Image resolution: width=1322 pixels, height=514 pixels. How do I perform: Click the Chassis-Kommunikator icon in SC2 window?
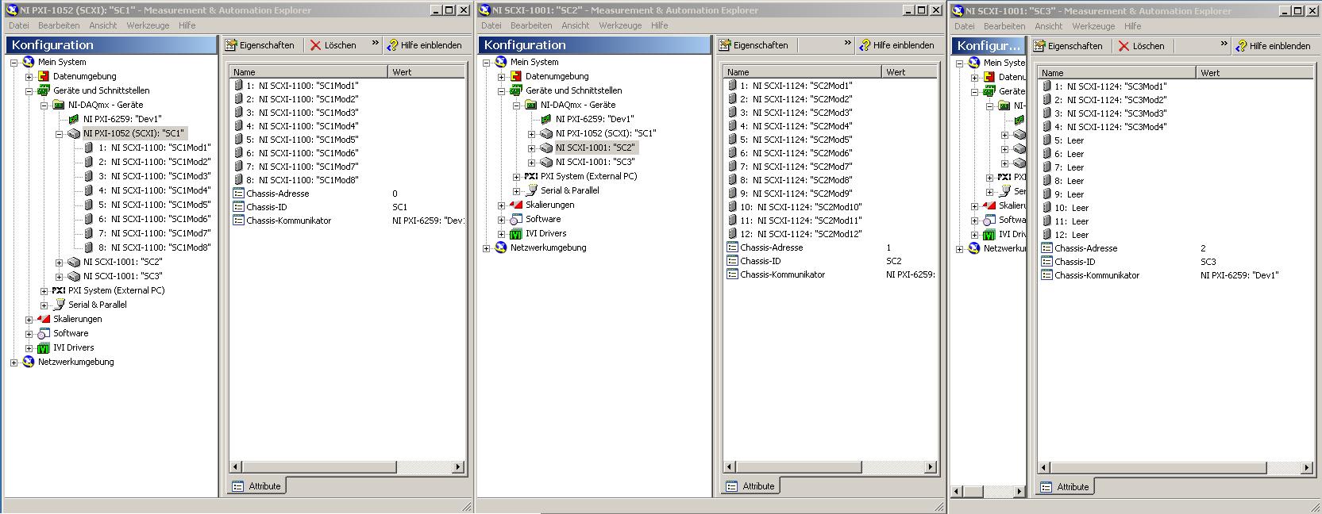coord(732,274)
